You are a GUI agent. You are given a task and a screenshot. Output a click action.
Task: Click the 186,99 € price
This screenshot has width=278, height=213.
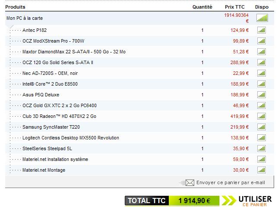tap(240, 95)
